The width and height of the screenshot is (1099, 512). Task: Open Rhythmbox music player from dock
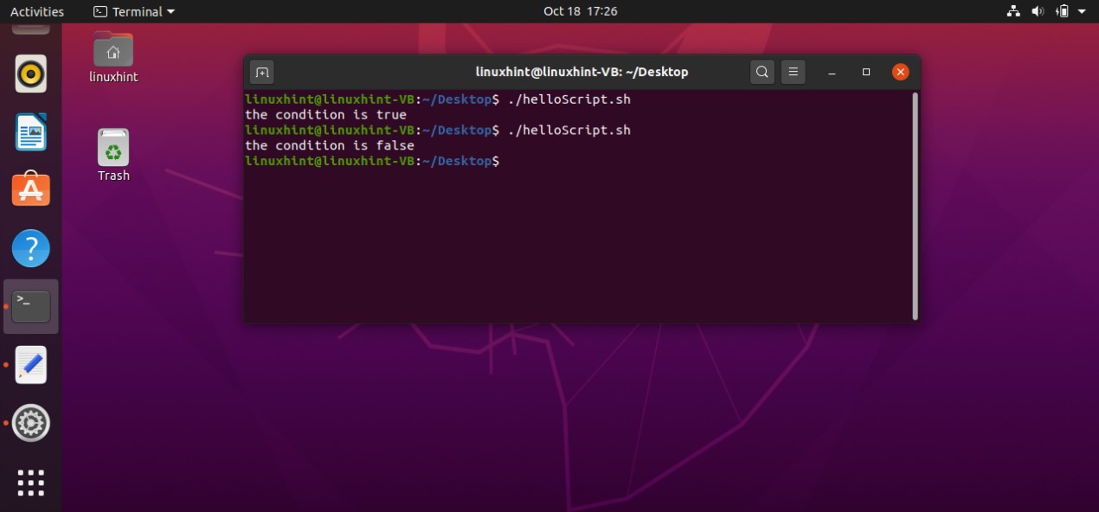tap(31, 74)
